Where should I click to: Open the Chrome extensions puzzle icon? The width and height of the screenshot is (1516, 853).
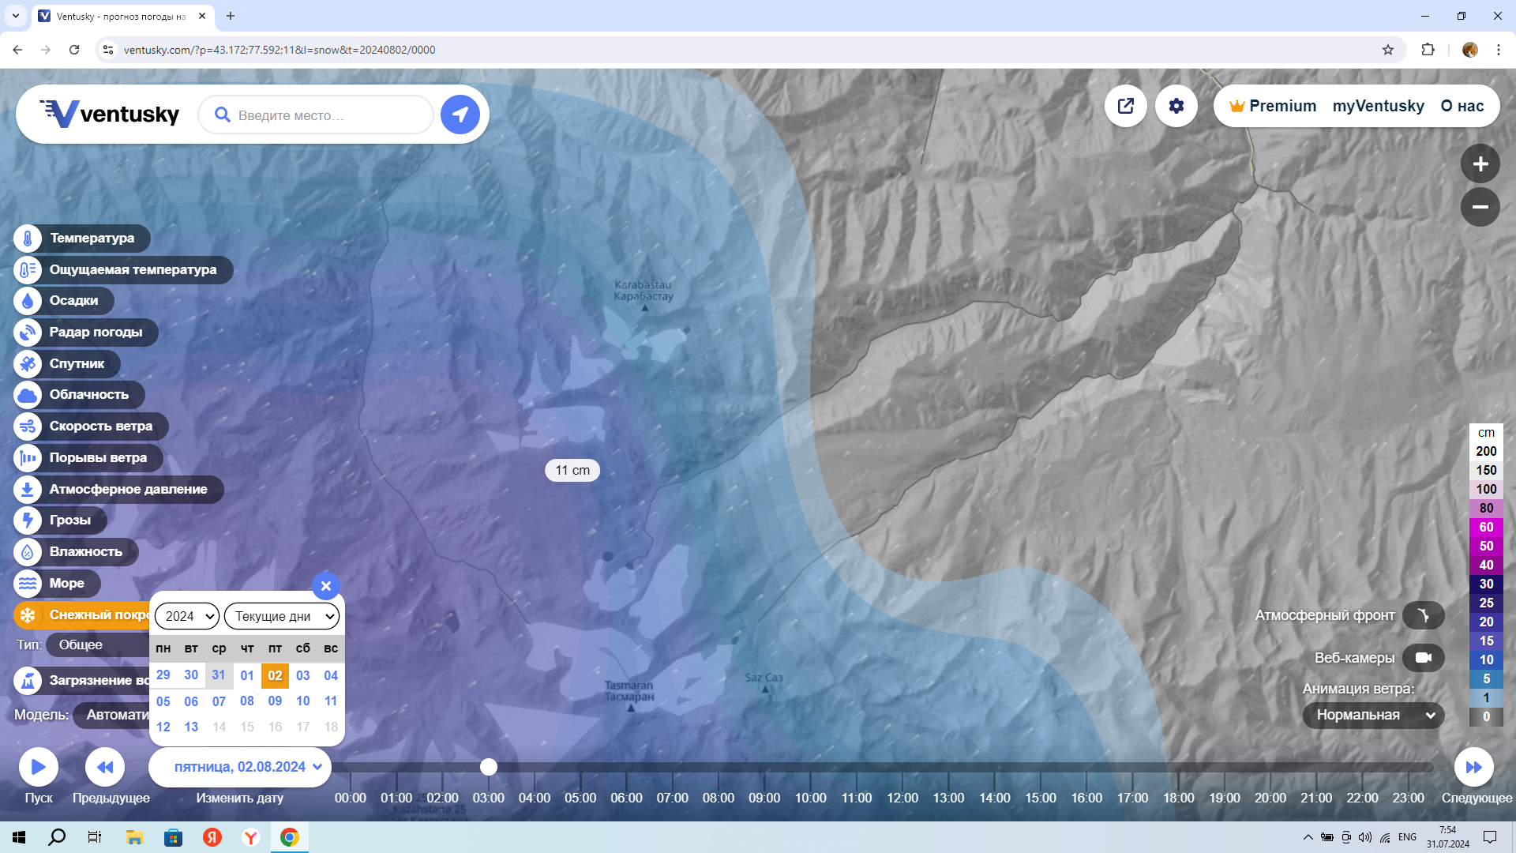point(1428,50)
